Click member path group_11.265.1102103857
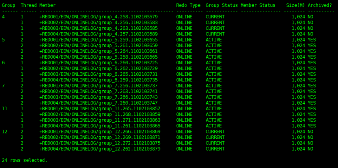 click(x=100, y=109)
